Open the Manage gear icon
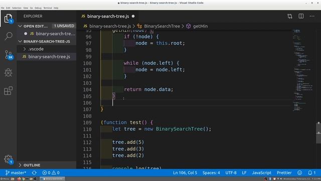Image resolution: width=321 pixels, height=181 pixels. (8, 159)
